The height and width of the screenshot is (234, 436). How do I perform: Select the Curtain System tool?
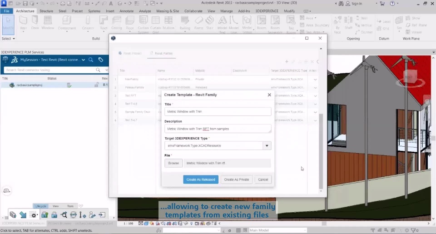tap(143, 24)
